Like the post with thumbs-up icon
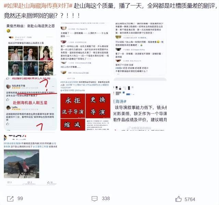 pos(178,199)
